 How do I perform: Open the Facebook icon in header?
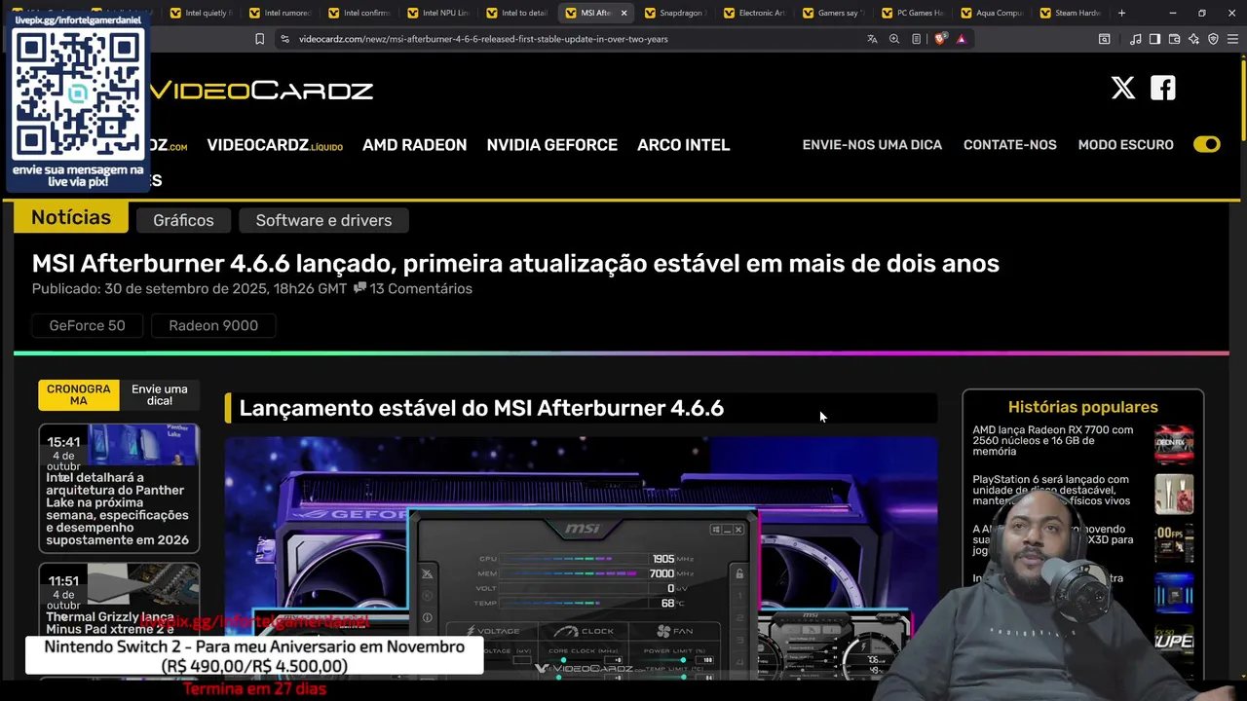pos(1163,89)
